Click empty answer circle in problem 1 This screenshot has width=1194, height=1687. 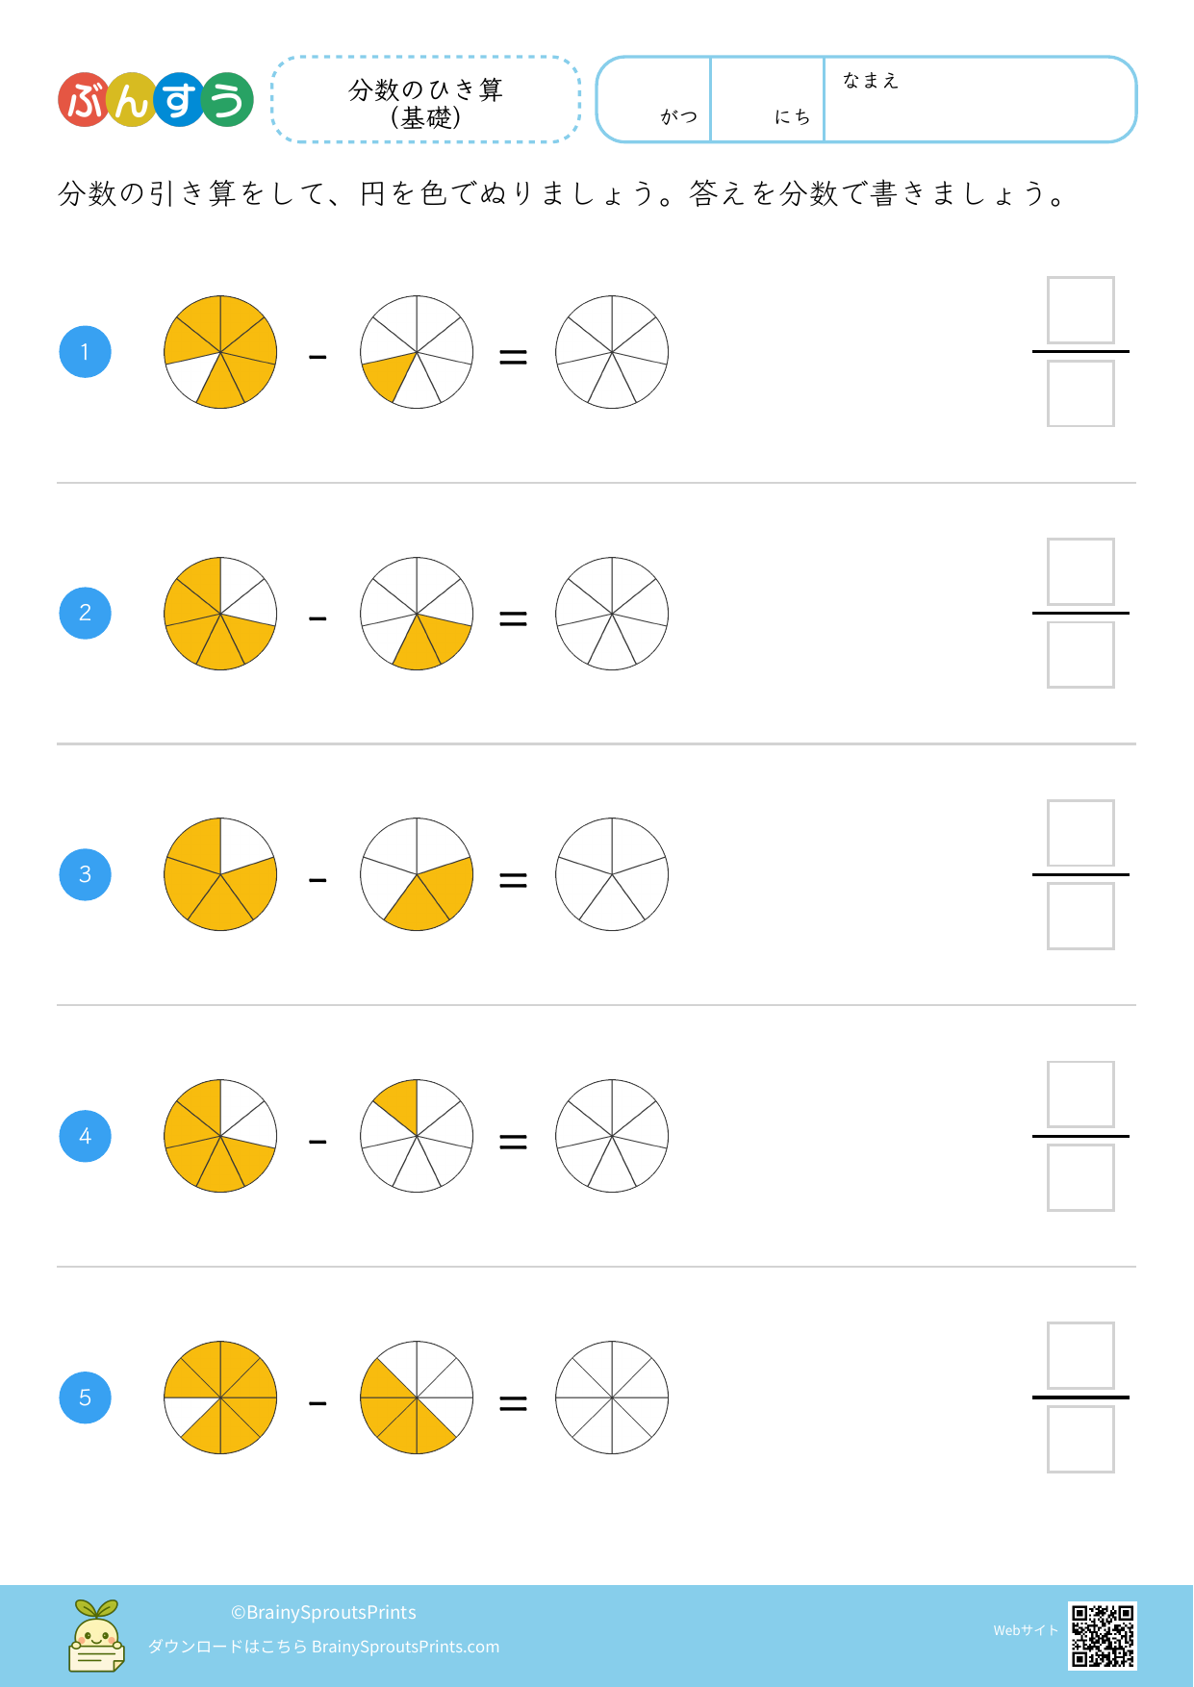[612, 352]
